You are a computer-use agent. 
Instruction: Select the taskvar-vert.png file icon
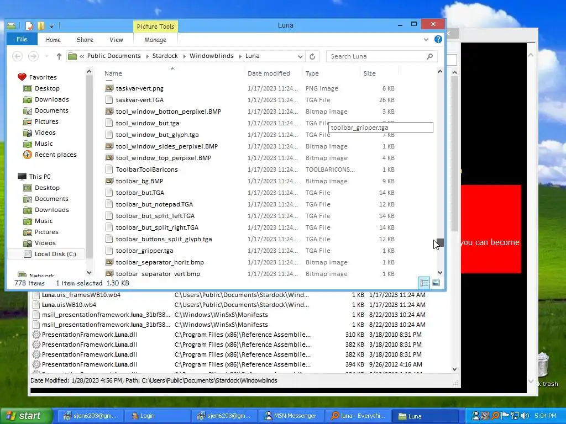coord(109,88)
